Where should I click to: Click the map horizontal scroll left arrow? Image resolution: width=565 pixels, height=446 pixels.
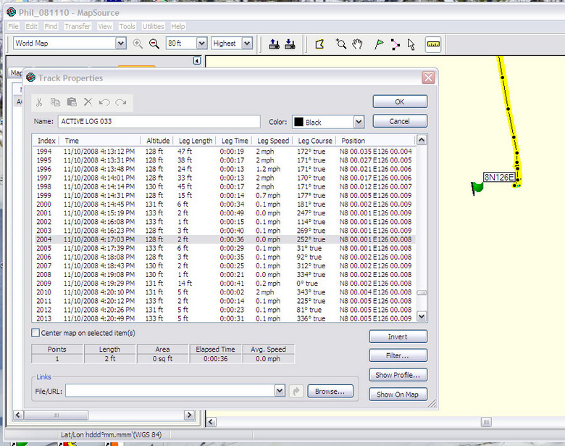pos(212,422)
